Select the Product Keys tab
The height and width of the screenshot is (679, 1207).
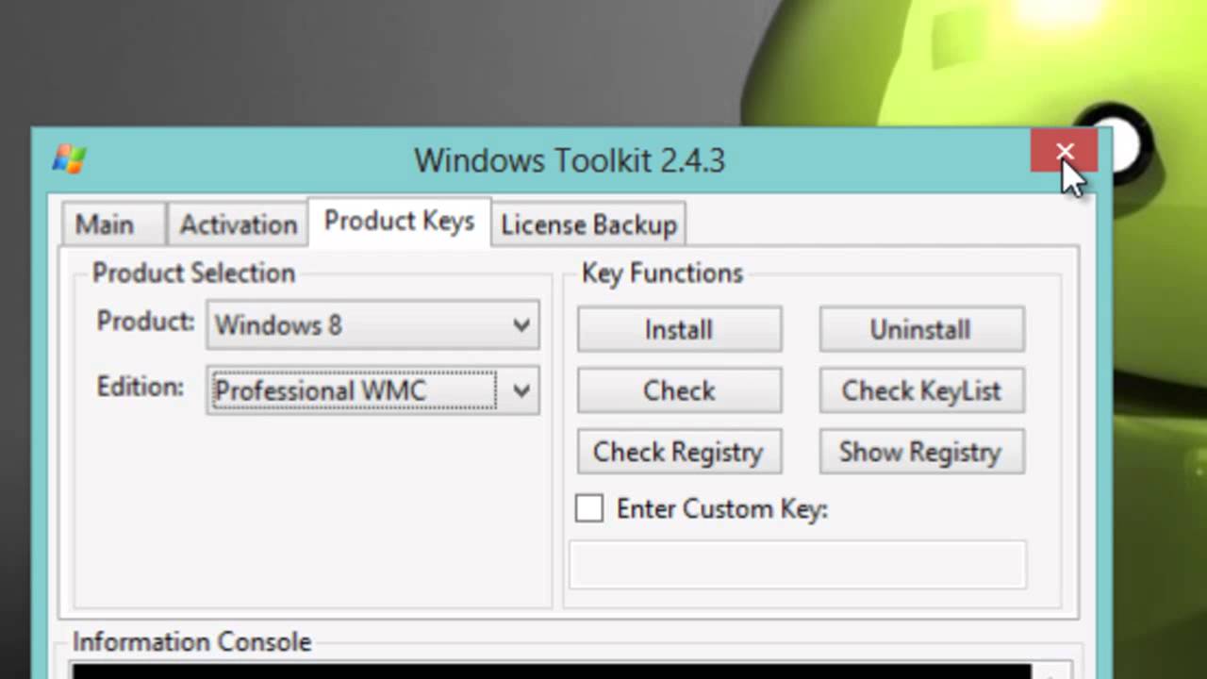[399, 221]
